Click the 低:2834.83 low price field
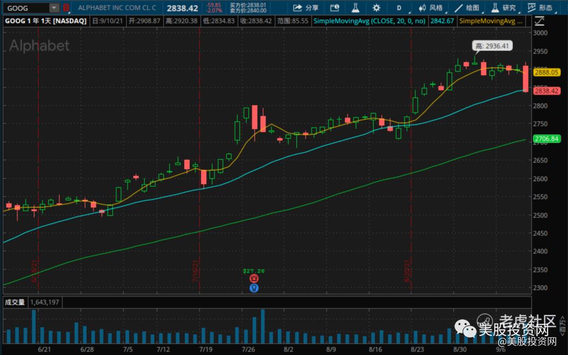This screenshot has width=568, height=355. click(x=219, y=21)
